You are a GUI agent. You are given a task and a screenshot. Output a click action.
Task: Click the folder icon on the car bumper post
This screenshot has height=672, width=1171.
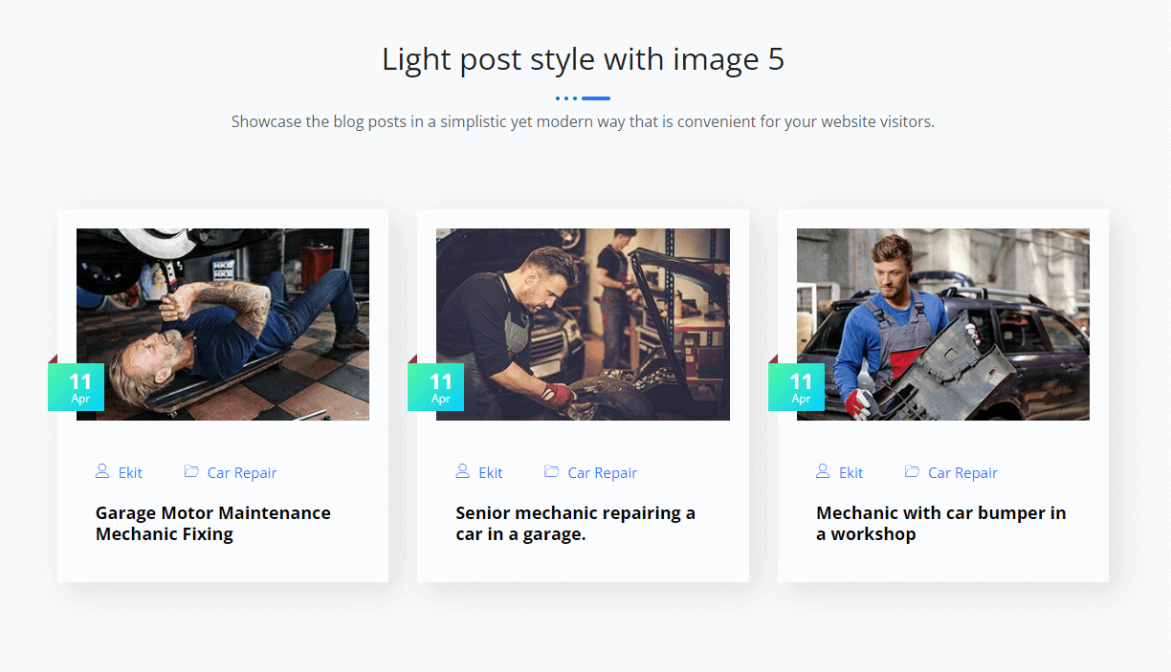[x=912, y=471]
